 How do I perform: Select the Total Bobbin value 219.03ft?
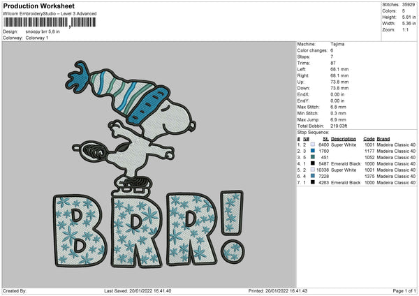339,126
